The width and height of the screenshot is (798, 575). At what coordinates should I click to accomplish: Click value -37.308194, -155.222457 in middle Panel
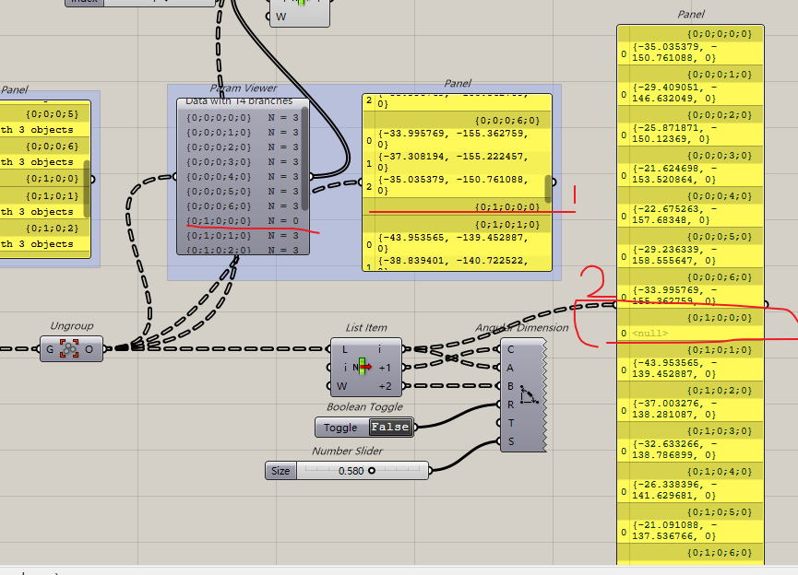453,161
